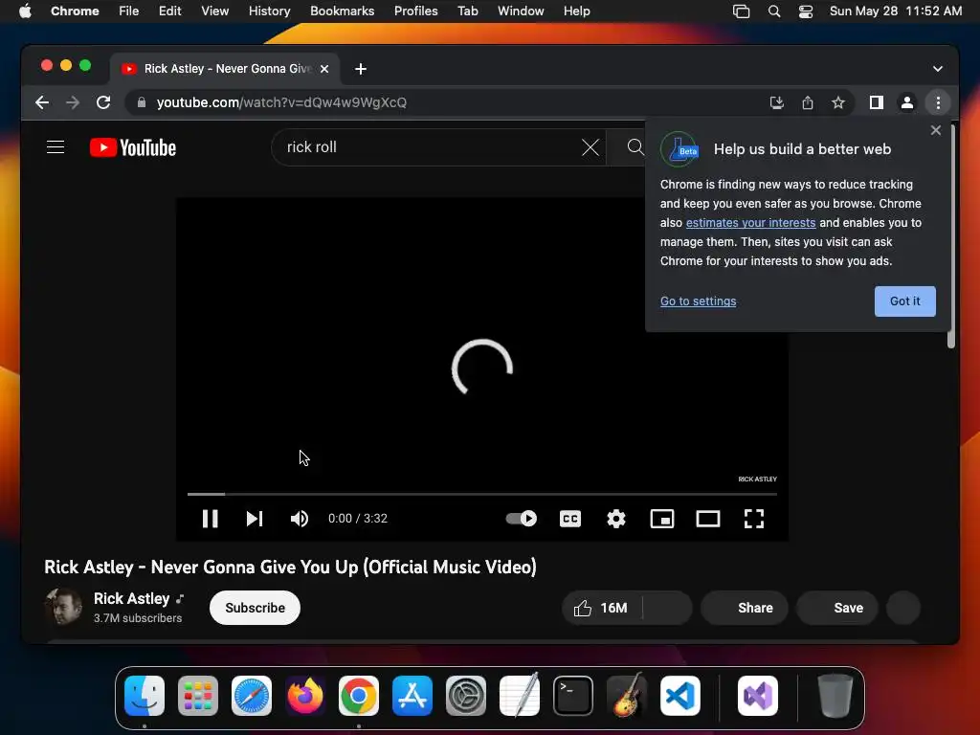Close the Rick Astley tab

coord(324,69)
